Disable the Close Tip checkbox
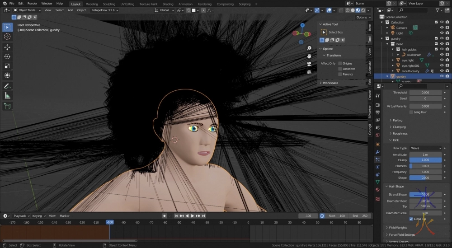 pos(411,219)
